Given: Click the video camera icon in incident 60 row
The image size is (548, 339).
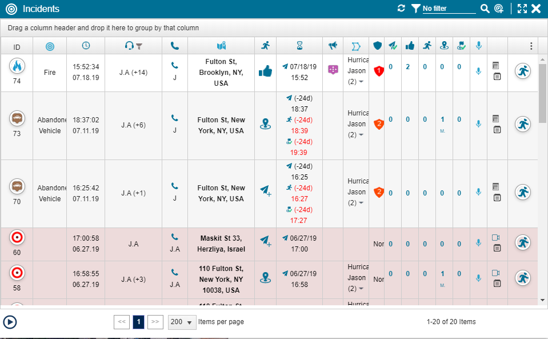Looking at the screenshot, I should coord(495,238).
